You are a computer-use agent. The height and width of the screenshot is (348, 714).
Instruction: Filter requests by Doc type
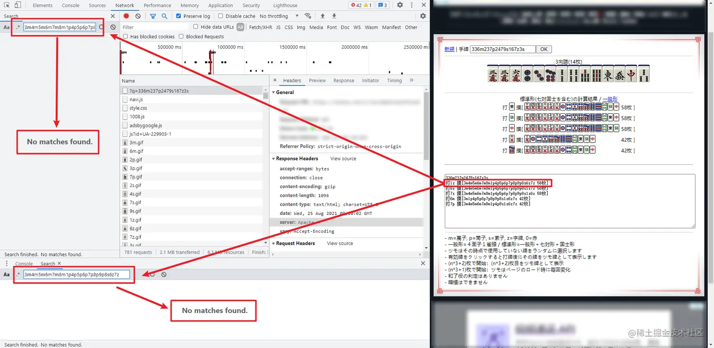[x=345, y=27]
